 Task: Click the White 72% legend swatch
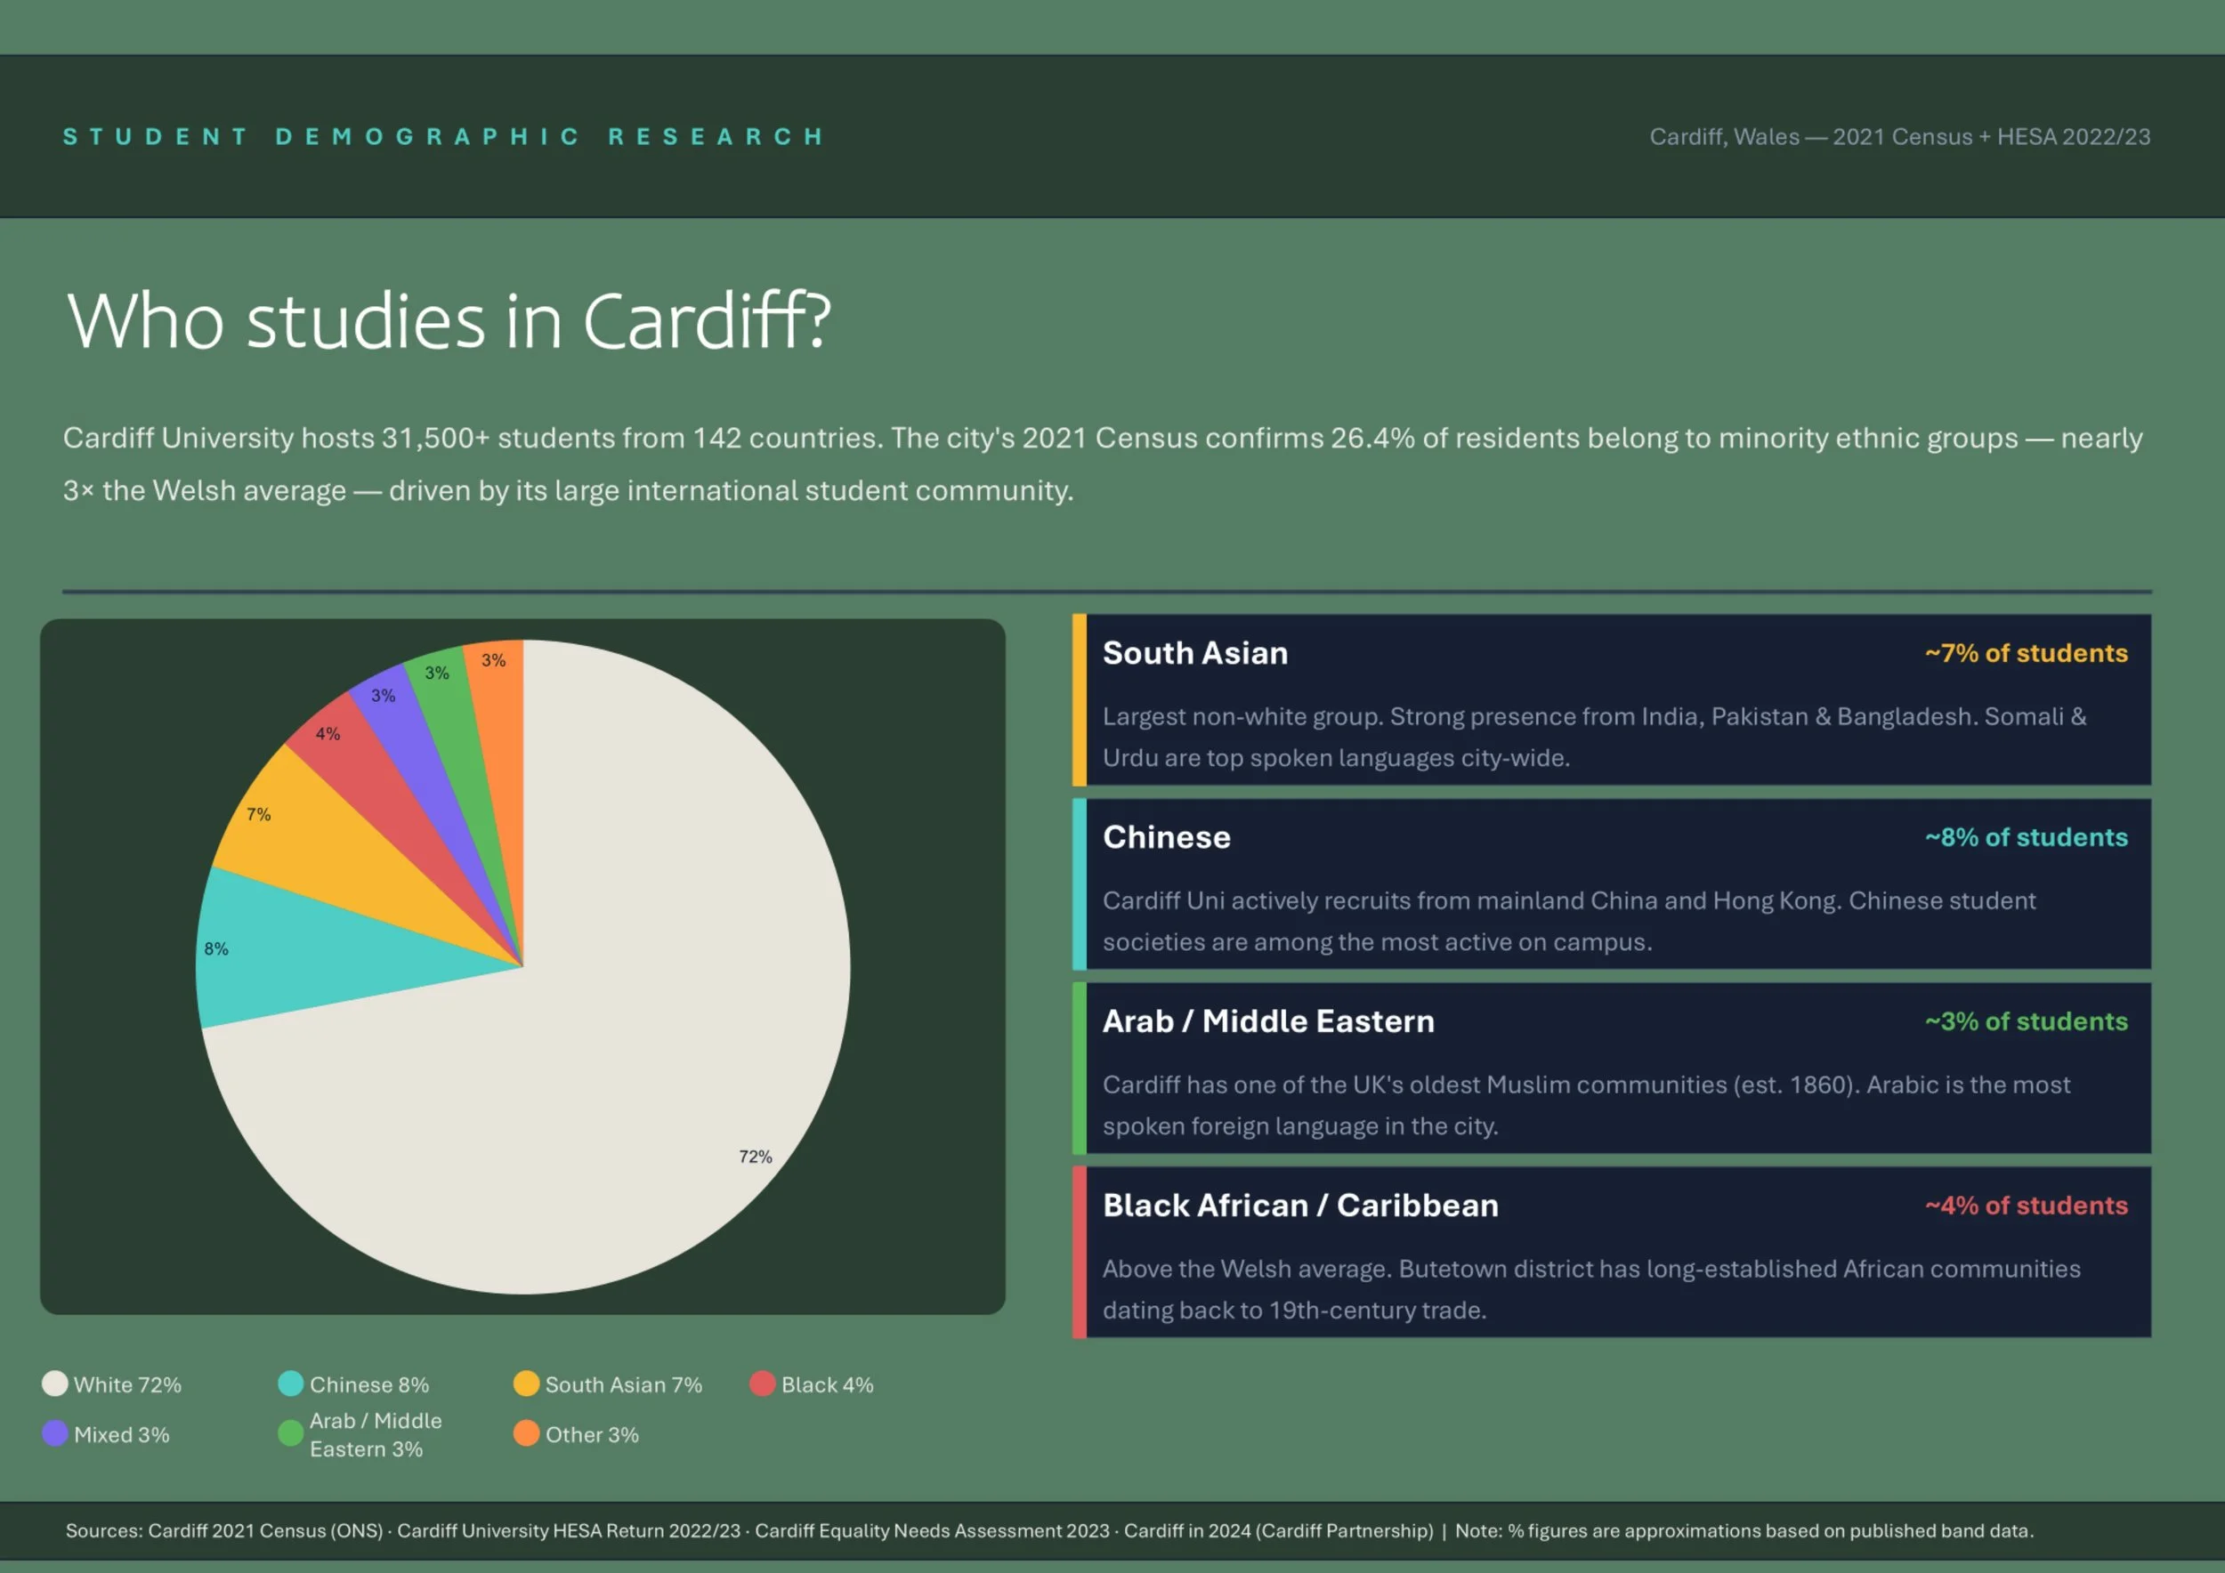tap(55, 1383)
